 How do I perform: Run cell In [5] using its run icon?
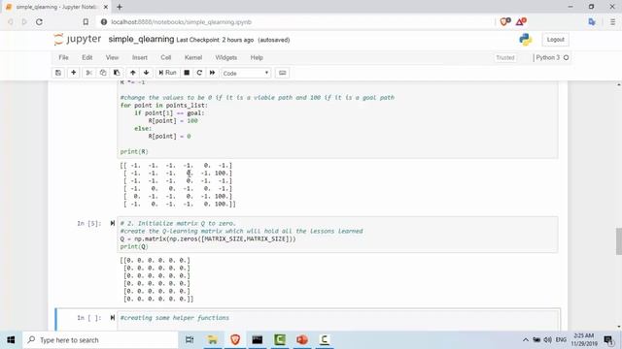pos(113,224)
